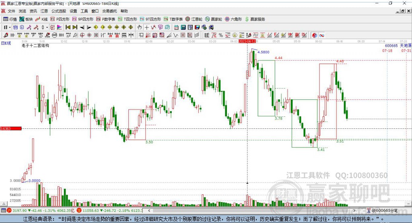Click the infinity loop icon

321,35
